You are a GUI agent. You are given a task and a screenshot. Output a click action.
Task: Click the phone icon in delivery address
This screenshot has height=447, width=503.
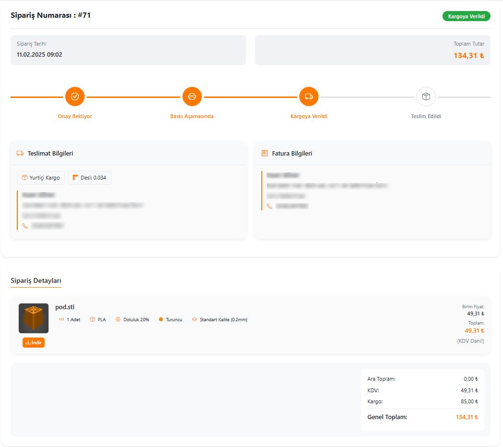click(x=25, y=226)
